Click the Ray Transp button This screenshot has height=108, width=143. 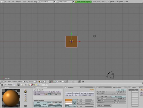pyautogui.click(x=118, y=97)
